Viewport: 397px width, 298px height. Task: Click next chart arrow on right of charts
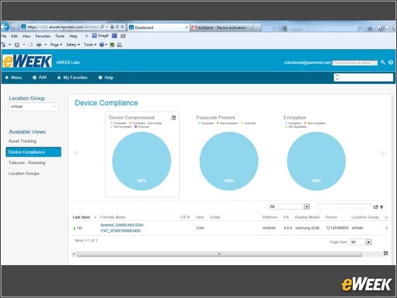(x=383, y=153)
